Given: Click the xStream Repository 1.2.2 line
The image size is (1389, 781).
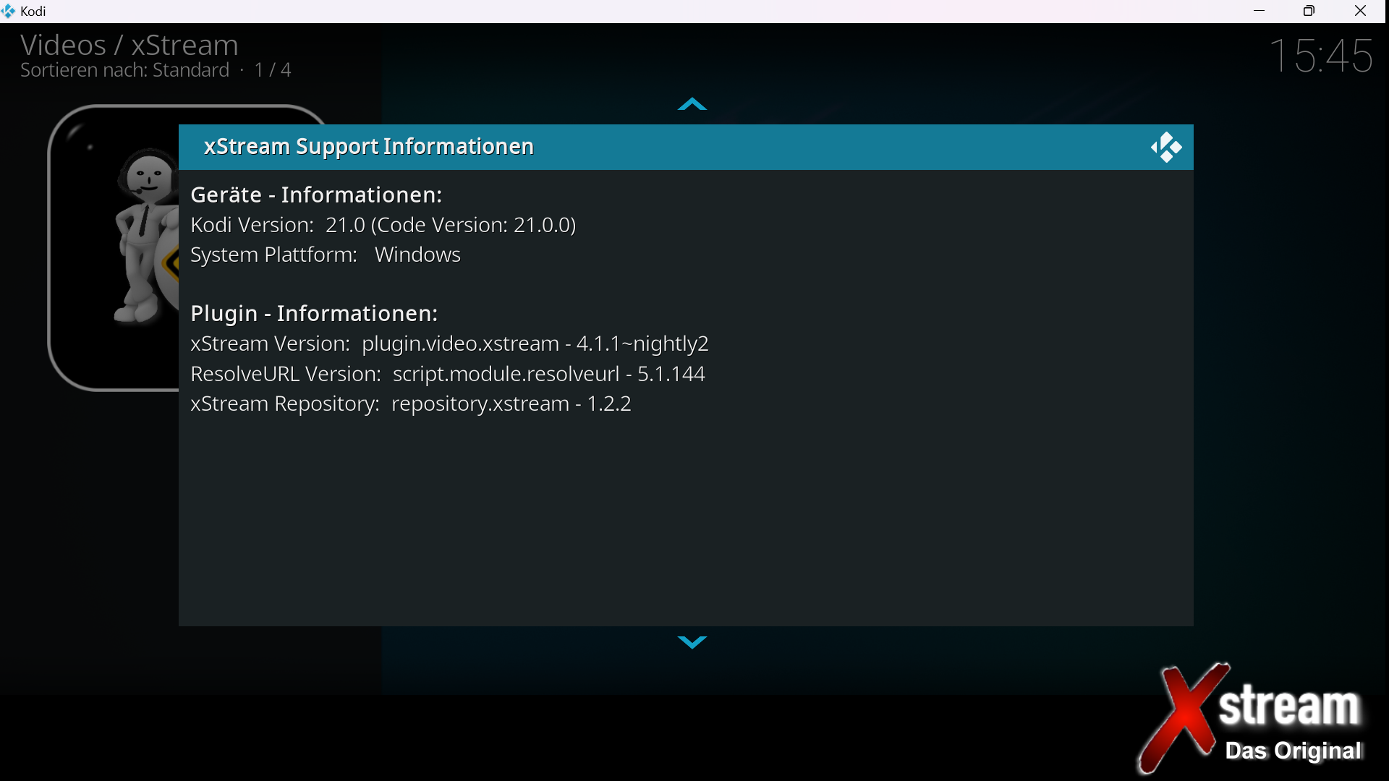Looking at the screenshot, I should 410,404.
